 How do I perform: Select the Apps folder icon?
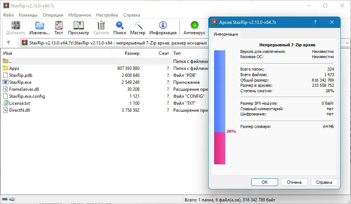(6, 68)
